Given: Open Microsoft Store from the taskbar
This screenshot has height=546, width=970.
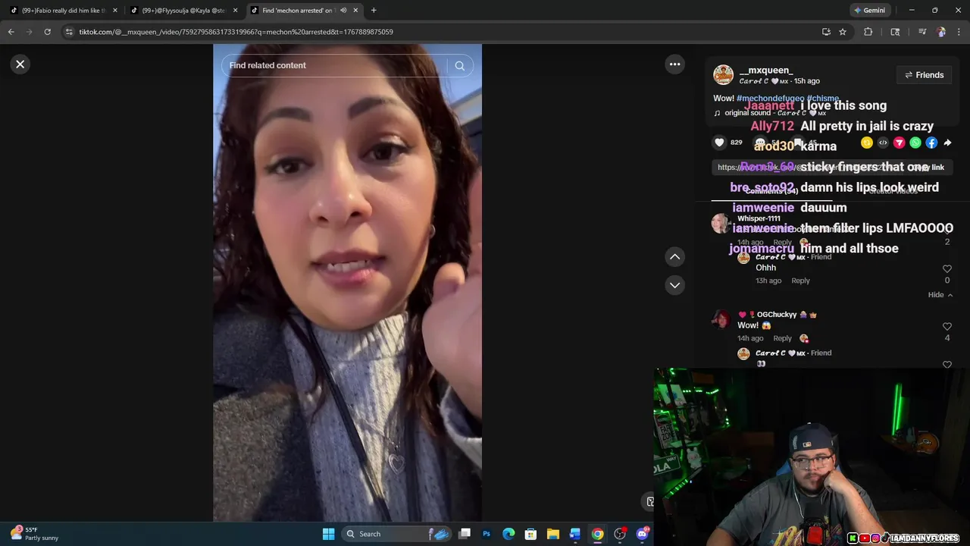Looking at the screenshot, I should pyautogui.click(x=531, y=534).
